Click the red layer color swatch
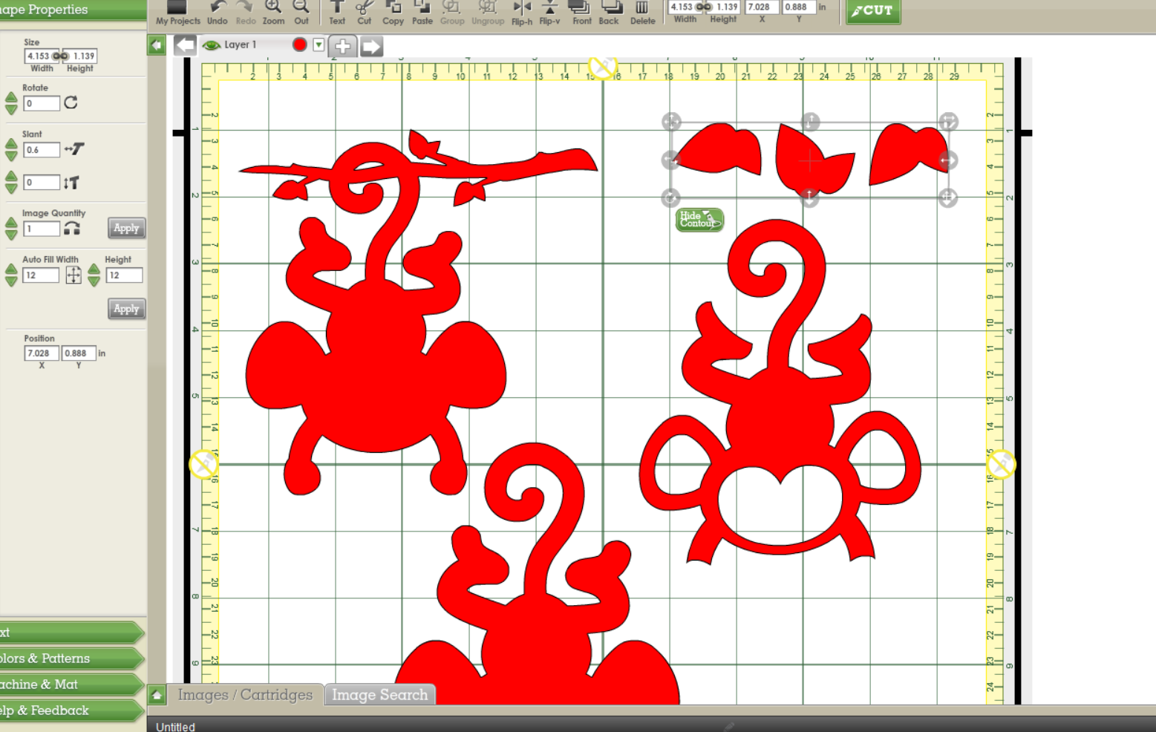The width and height of the screenshot is (1156, 732). [300, 45]
